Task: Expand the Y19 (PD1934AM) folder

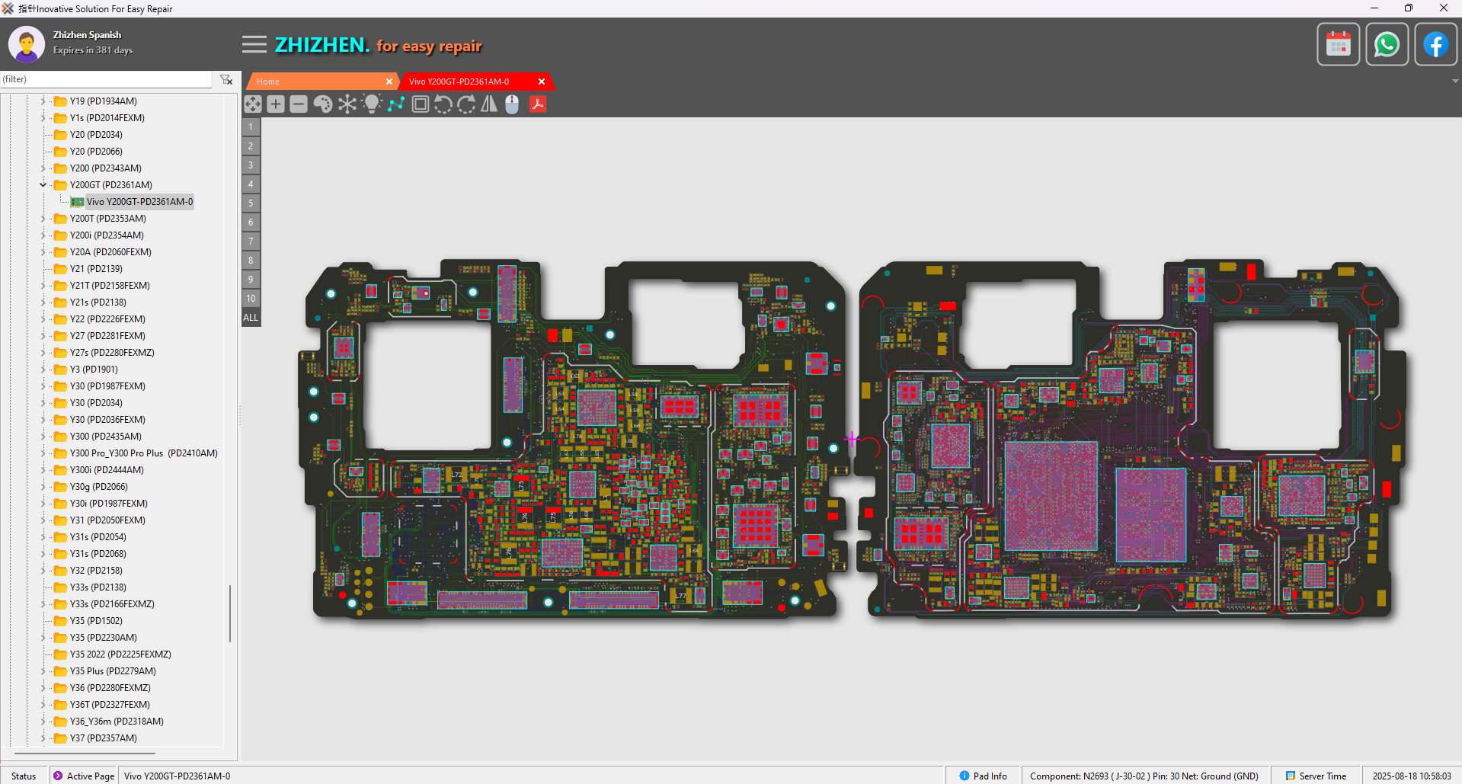Action: (43, 101)
